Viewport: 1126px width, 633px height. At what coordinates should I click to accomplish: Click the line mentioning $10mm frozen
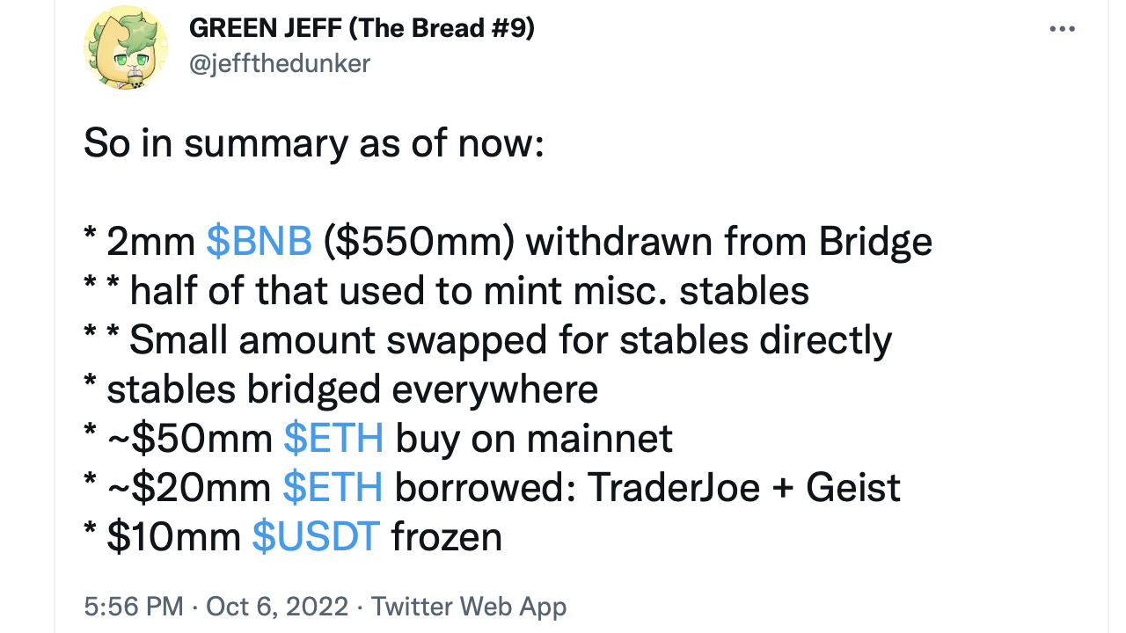[293, 536]
